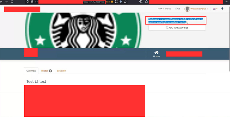230x118 pixels.
Task: Open the FAQ link
Action: pos(177,9)
